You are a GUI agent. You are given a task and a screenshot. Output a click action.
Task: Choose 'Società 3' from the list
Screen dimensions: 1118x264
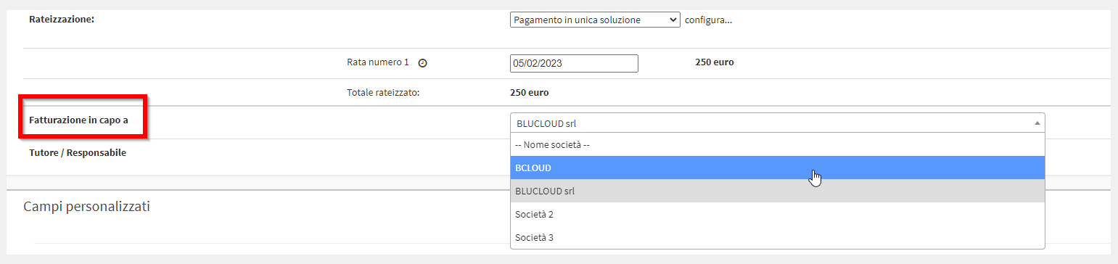(777, 237)
